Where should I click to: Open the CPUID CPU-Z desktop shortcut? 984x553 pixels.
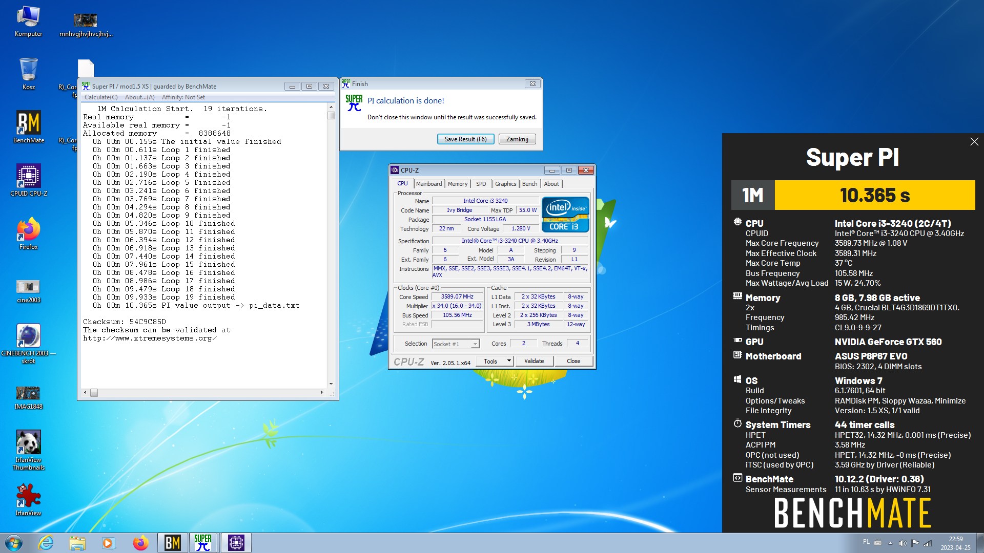[28, 180]
